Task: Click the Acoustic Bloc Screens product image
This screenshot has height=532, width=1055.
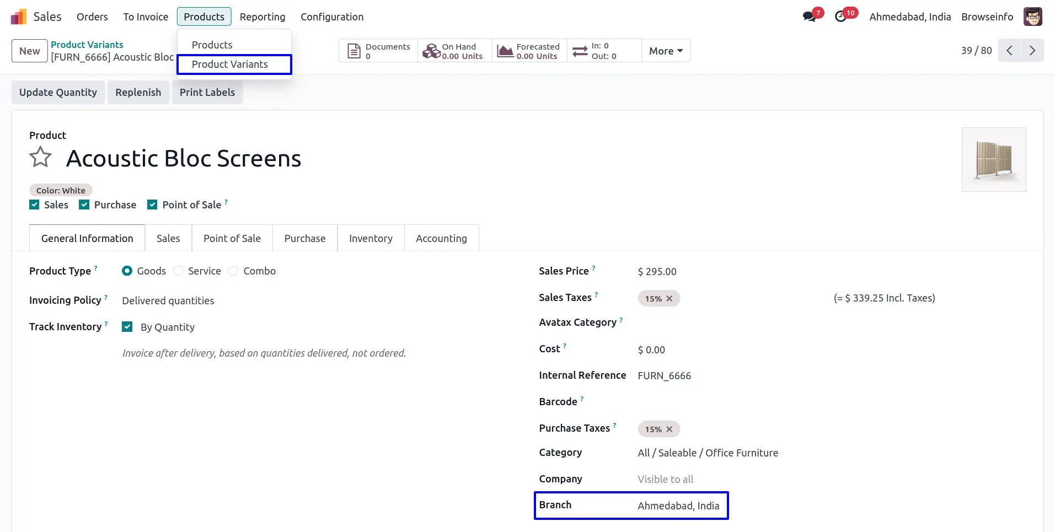Action: click(x=993, y=160)
